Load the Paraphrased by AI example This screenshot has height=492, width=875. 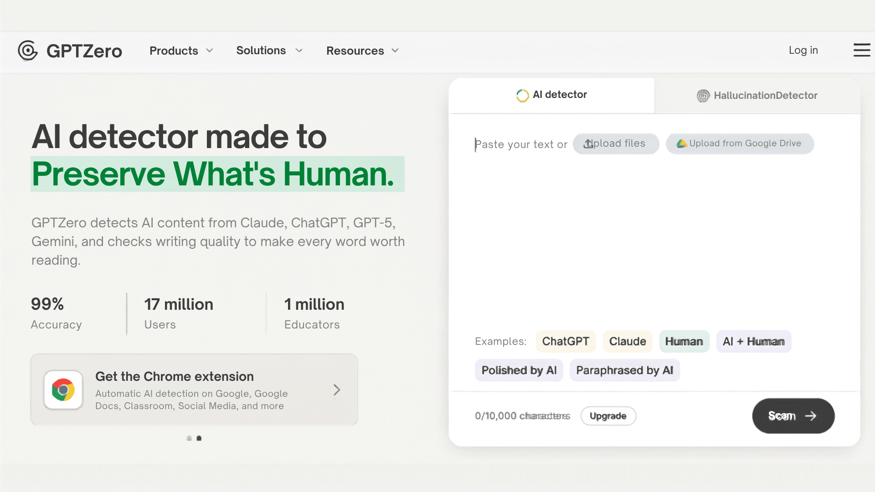(x=625, y=370)
